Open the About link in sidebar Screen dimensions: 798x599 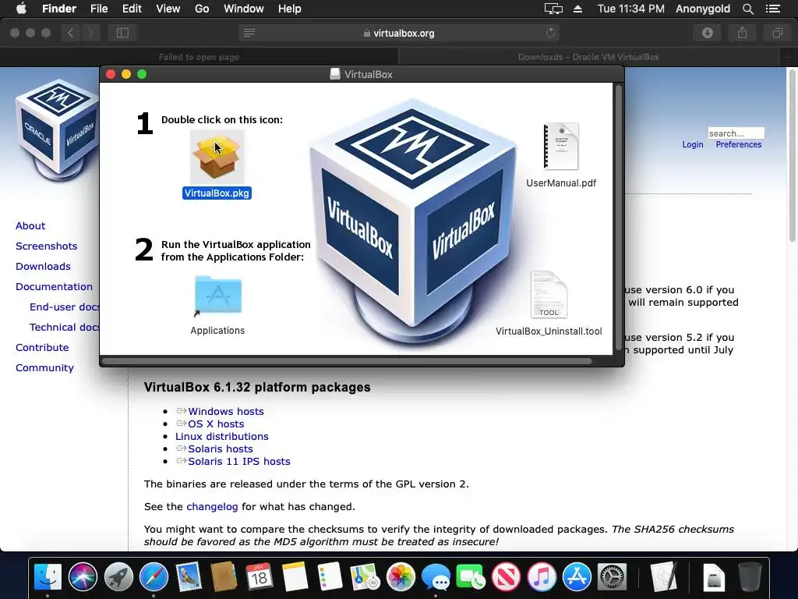(30, 225)
